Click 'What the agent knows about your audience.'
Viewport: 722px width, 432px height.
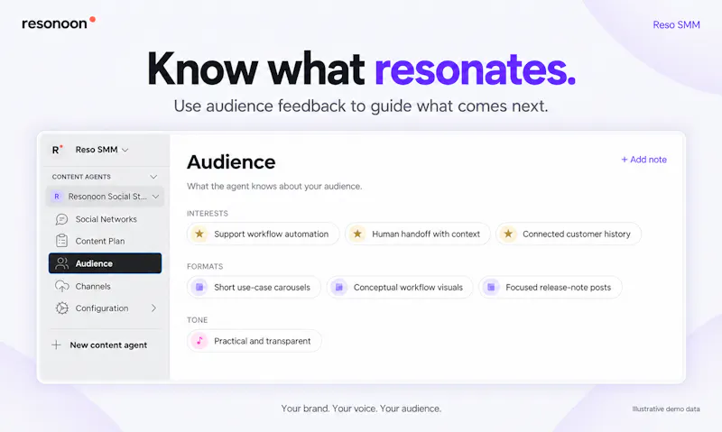[274, 187]
